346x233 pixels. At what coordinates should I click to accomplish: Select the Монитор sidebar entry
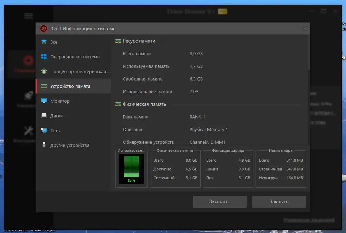click(73, 101)
